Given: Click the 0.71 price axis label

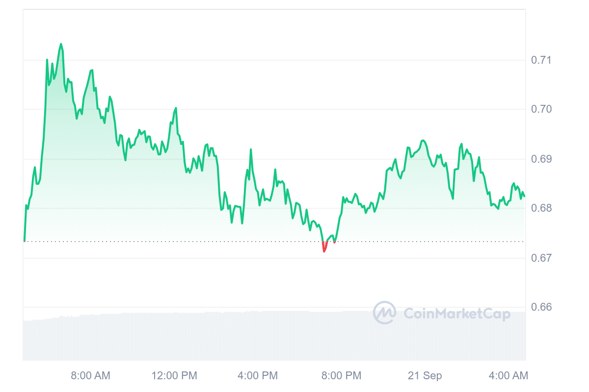Looking at the screenshot, I should pyautogui.click(x=541, y=60).
